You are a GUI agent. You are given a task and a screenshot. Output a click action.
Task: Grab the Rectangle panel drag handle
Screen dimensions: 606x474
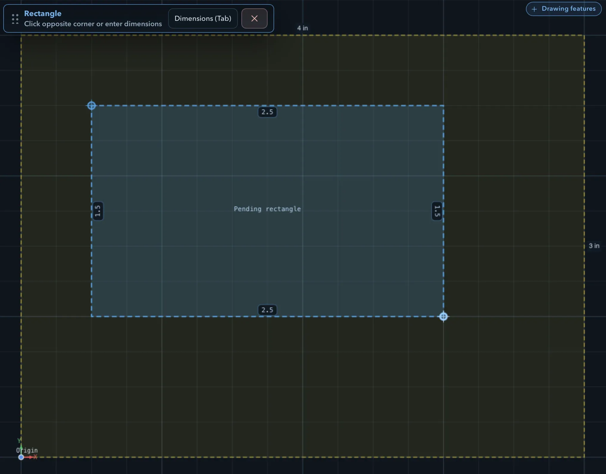pos(15,18)
